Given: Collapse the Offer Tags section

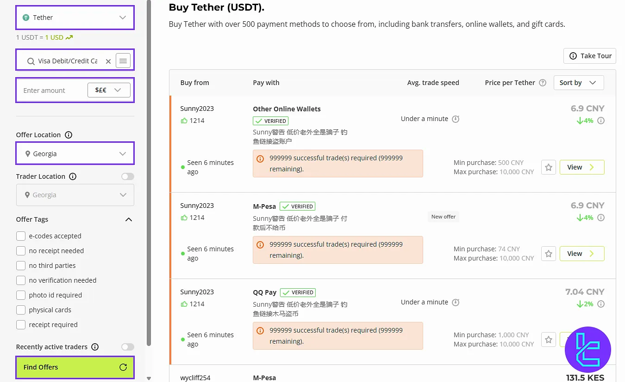Looking at the screenshot, I should click(129, 219).
